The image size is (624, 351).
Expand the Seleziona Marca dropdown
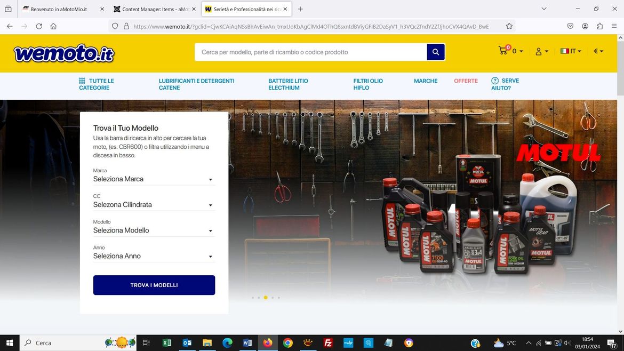tap(154, 179)
